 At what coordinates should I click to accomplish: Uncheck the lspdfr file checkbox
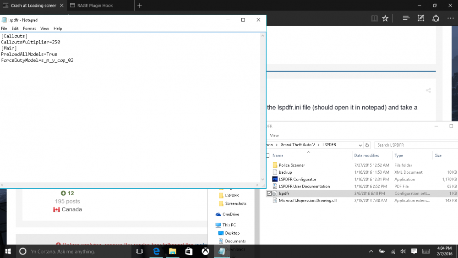pyautogui.click(x=269, y=193)
